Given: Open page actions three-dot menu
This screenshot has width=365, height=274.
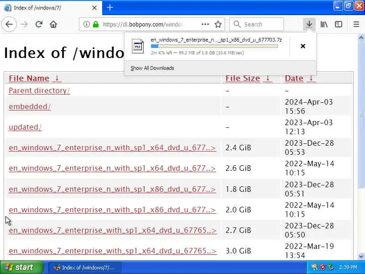Looking at the screenshot, I should pos(205,24).
